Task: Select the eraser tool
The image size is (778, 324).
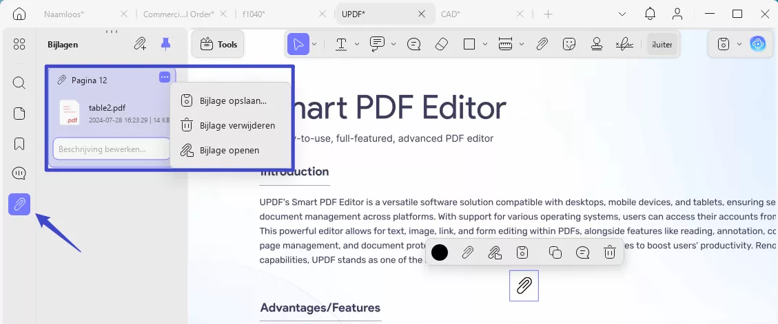Action: tap(441, 44)
